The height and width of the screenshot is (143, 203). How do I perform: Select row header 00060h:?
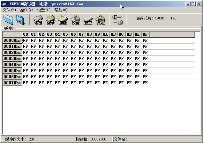12,77
